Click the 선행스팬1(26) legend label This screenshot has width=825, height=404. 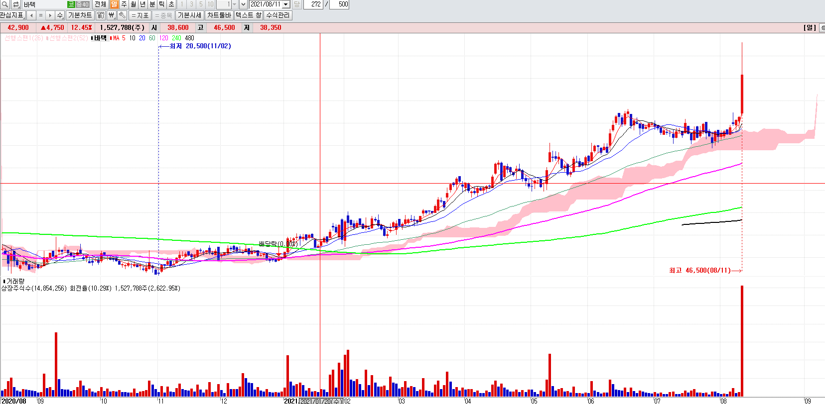[23, 38]
